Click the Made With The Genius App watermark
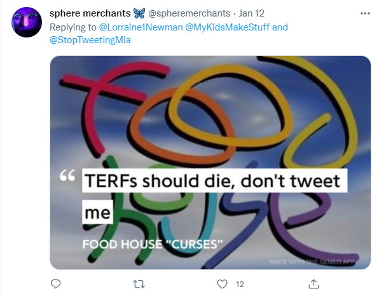379x296 pixels. [x=312, y=262]
